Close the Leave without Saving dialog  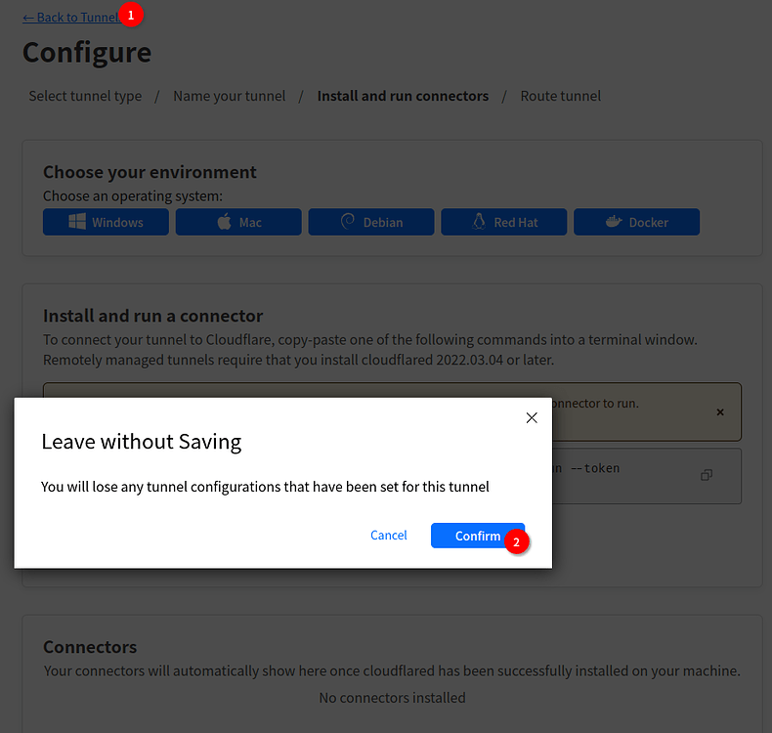[x=532, y=417]
